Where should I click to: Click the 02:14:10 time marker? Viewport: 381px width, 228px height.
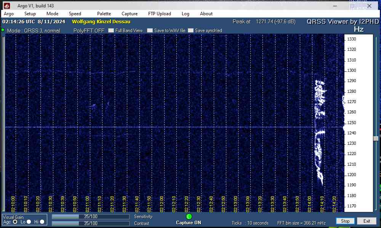pyautogui.click(x=322, y=204)
